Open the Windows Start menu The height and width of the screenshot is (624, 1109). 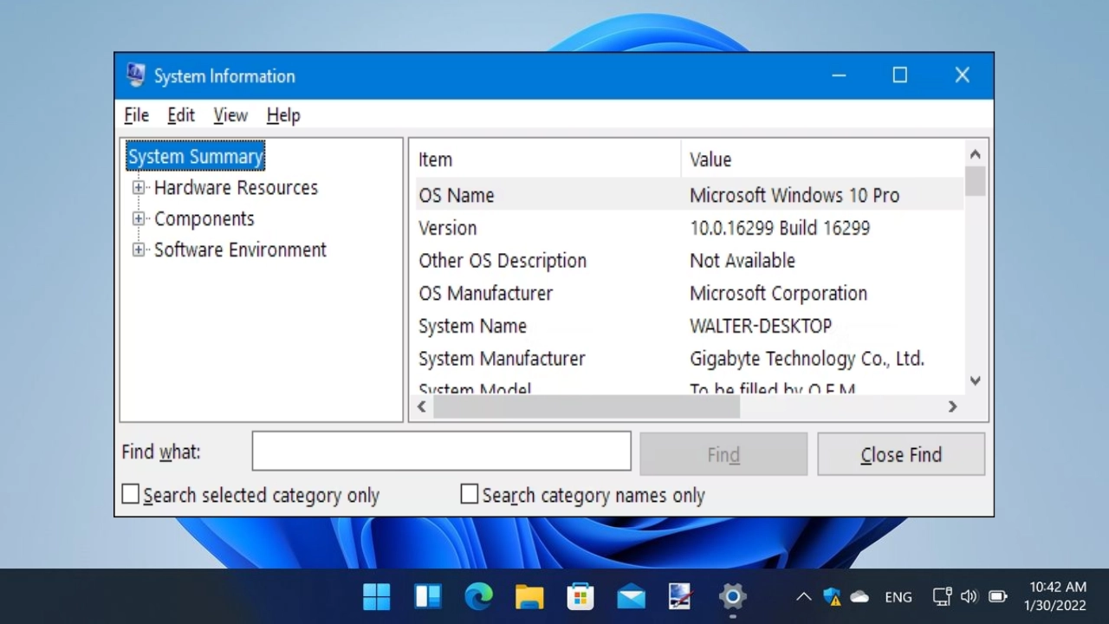(x=377, y=596)
